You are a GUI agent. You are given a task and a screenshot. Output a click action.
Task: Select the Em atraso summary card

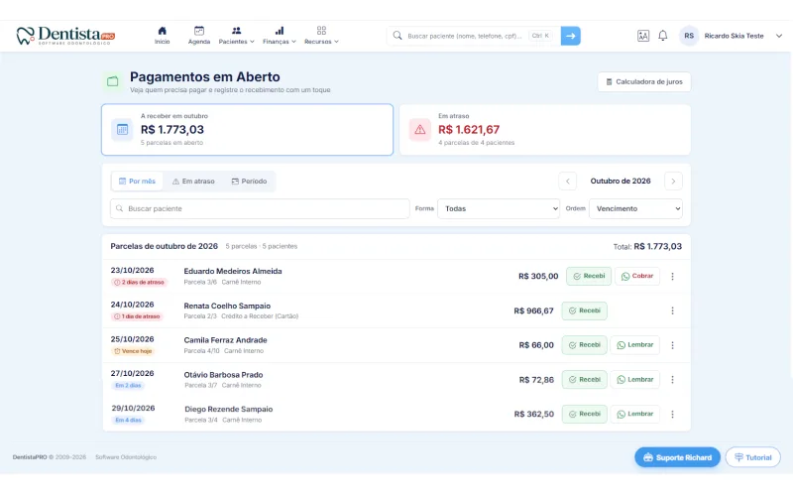tap(544, 130)
